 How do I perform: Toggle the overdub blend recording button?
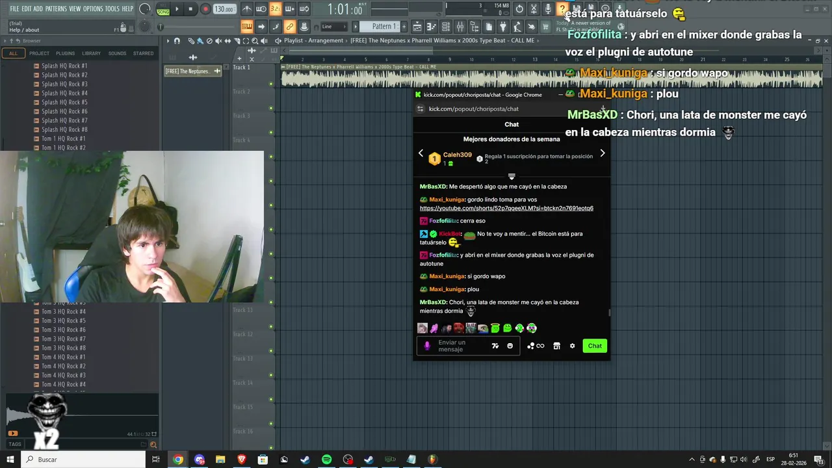point(290,9)
